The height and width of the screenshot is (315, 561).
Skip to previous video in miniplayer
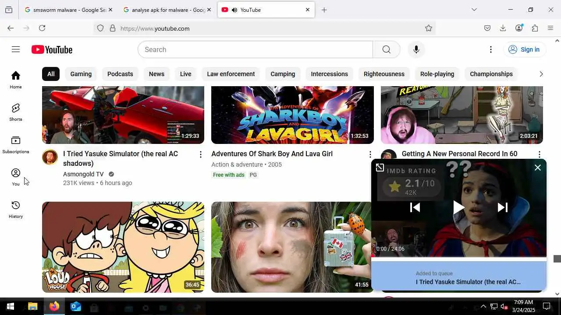(415, 207)
